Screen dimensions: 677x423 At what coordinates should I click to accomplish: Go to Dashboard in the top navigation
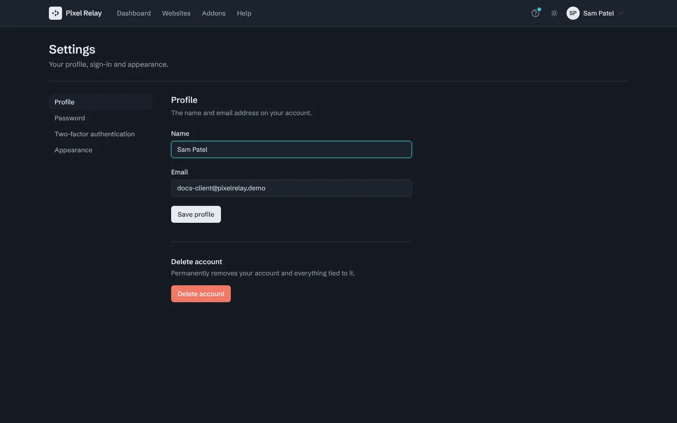pyautogui.click(x=134, y=13)
